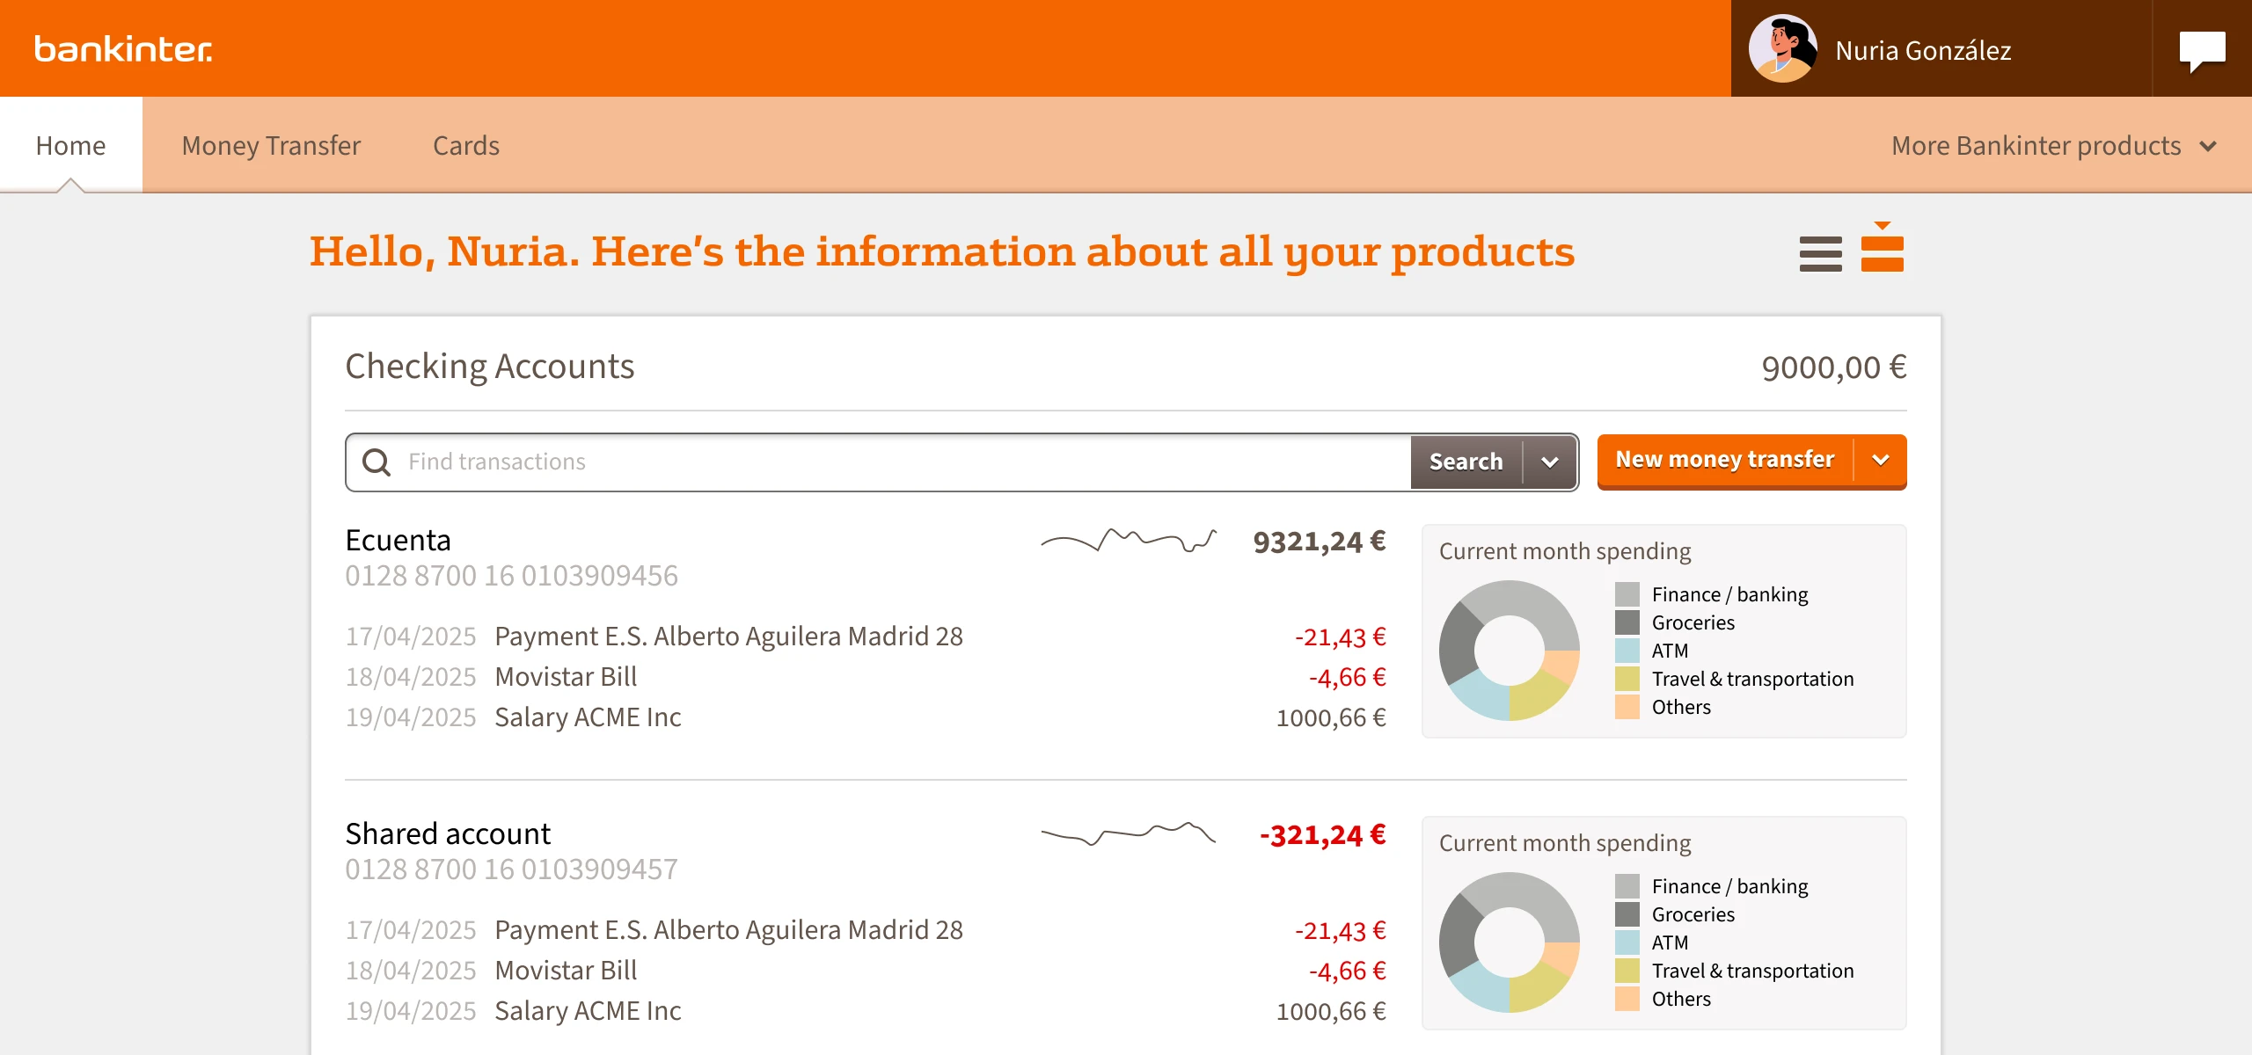Click Shared account spending donut chart
This screenshot has height=1055, width=2252.
tap(1509, 942)
